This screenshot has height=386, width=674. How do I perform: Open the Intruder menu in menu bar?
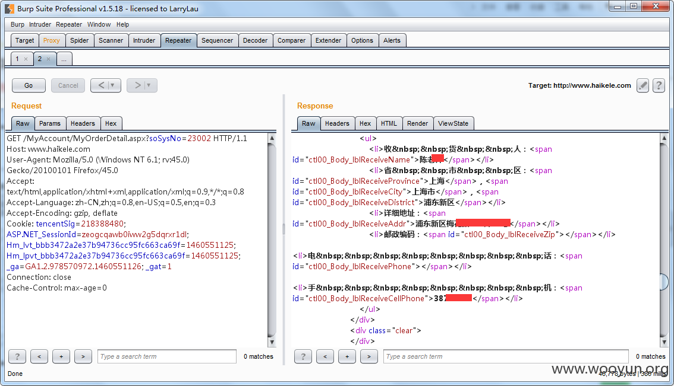coord(40,24)
